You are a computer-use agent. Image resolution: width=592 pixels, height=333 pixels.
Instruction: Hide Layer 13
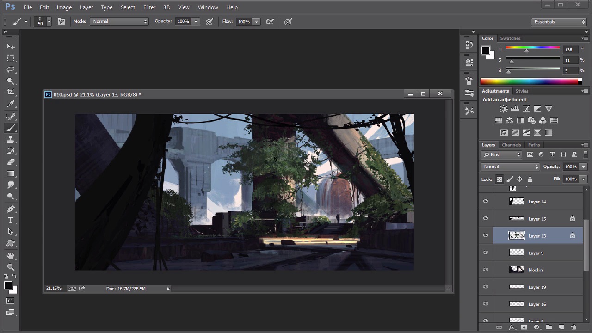pos(486,236)
